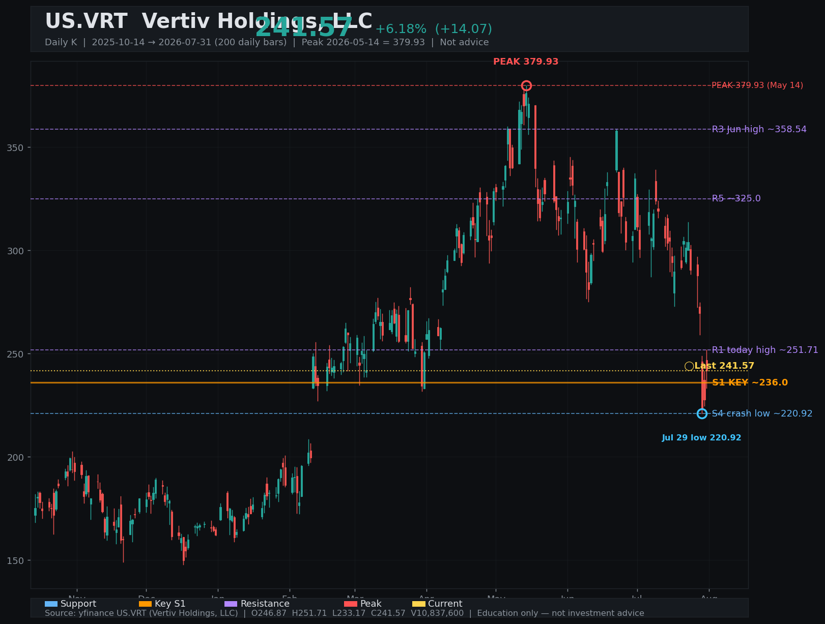The height and width of the screenshot is (624, 825).
Task: Click the "Peak" legend label
Action: pos(371,604)
